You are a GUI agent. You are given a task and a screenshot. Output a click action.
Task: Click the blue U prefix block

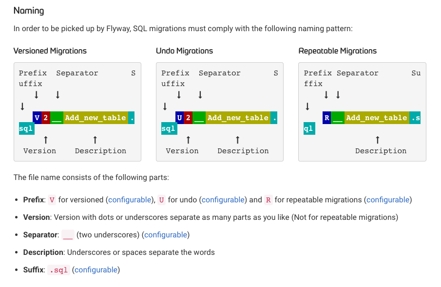pyautogui.click(x=180, y=118)
